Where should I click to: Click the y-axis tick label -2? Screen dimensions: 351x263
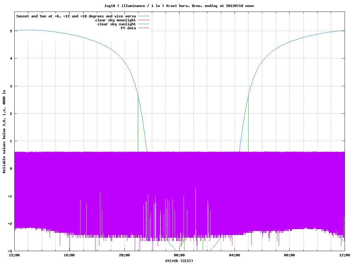[10, 224]
